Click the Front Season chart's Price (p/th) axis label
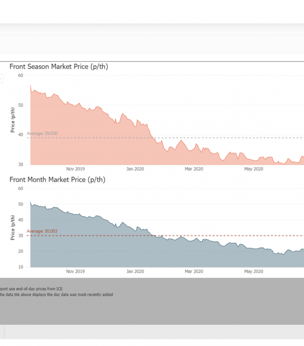Screen dimensions: 304x346 click(13, 120)
